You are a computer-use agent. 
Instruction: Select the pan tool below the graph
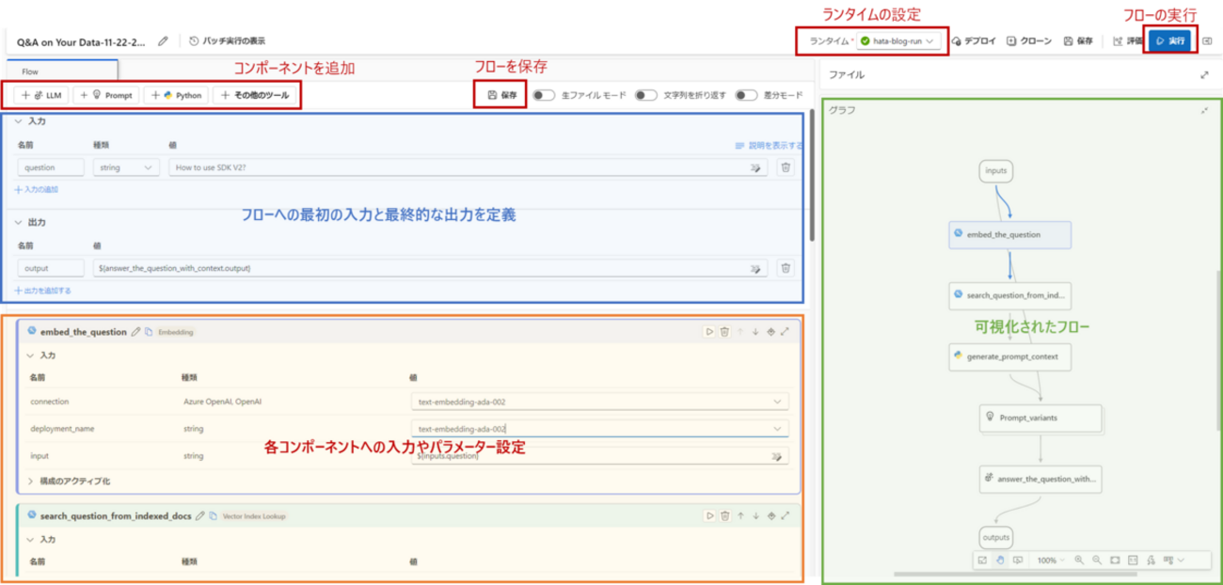coord(1000,561)
